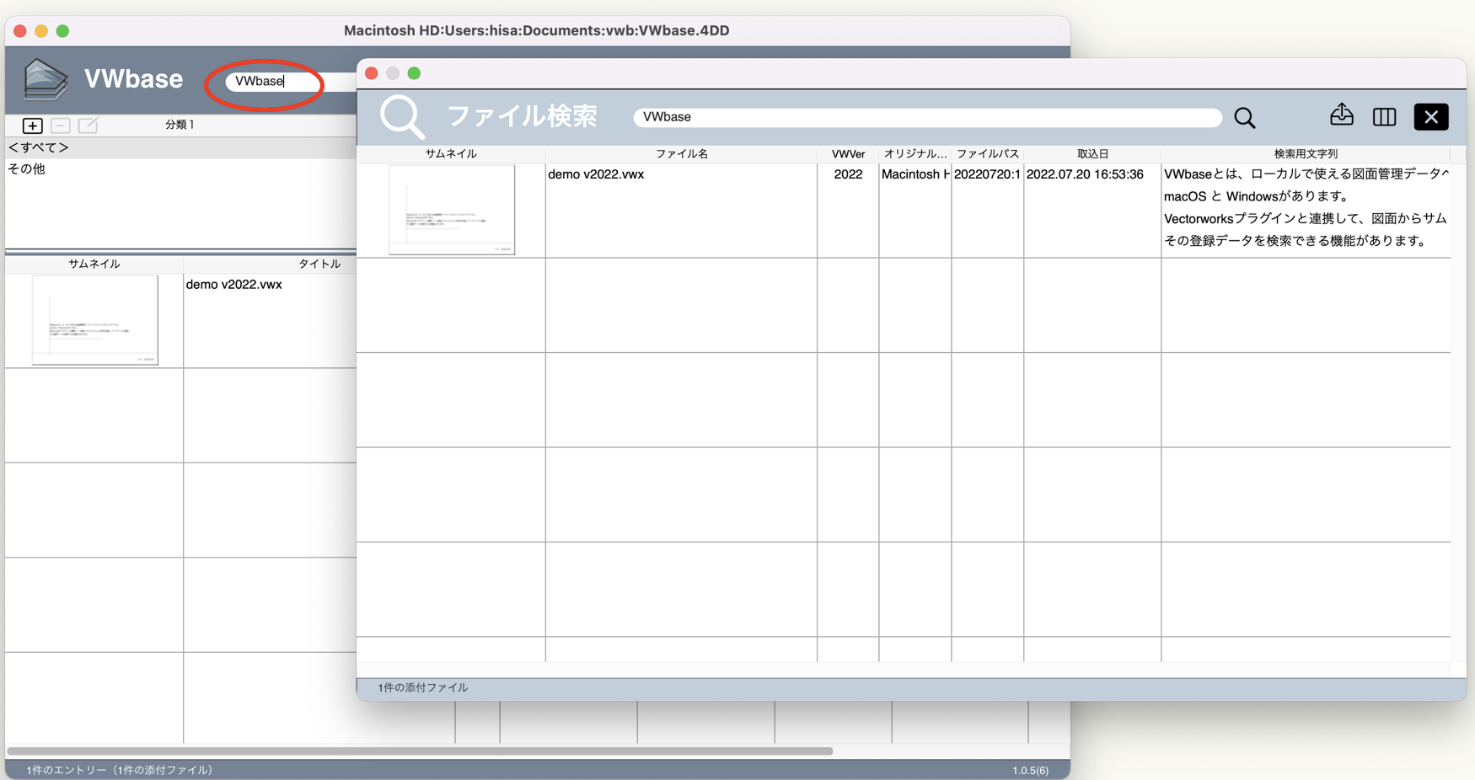Click the ファイルパス column header
This screenshot has height=780, width=1475.
pos(988,154)
